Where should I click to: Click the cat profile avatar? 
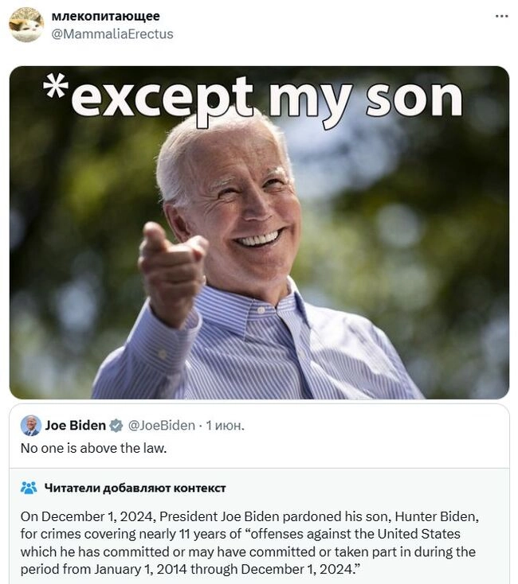(26, 25)
